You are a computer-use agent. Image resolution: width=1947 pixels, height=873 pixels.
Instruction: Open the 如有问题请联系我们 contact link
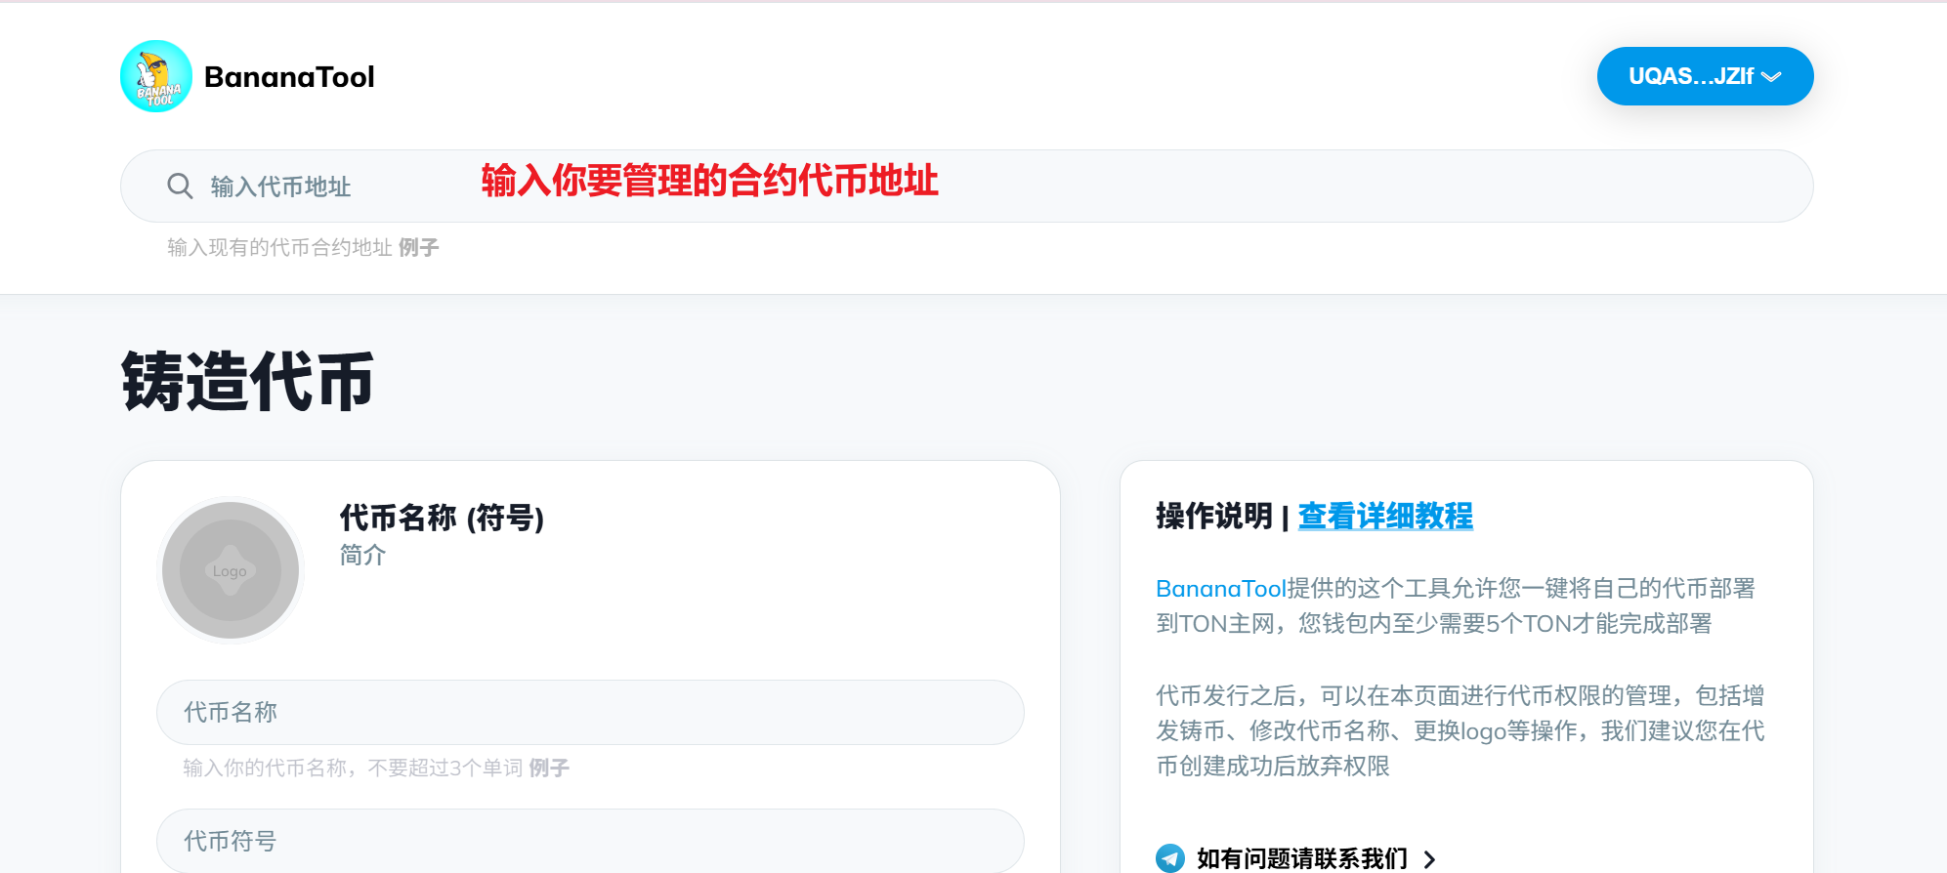(x=1301, y=858)
